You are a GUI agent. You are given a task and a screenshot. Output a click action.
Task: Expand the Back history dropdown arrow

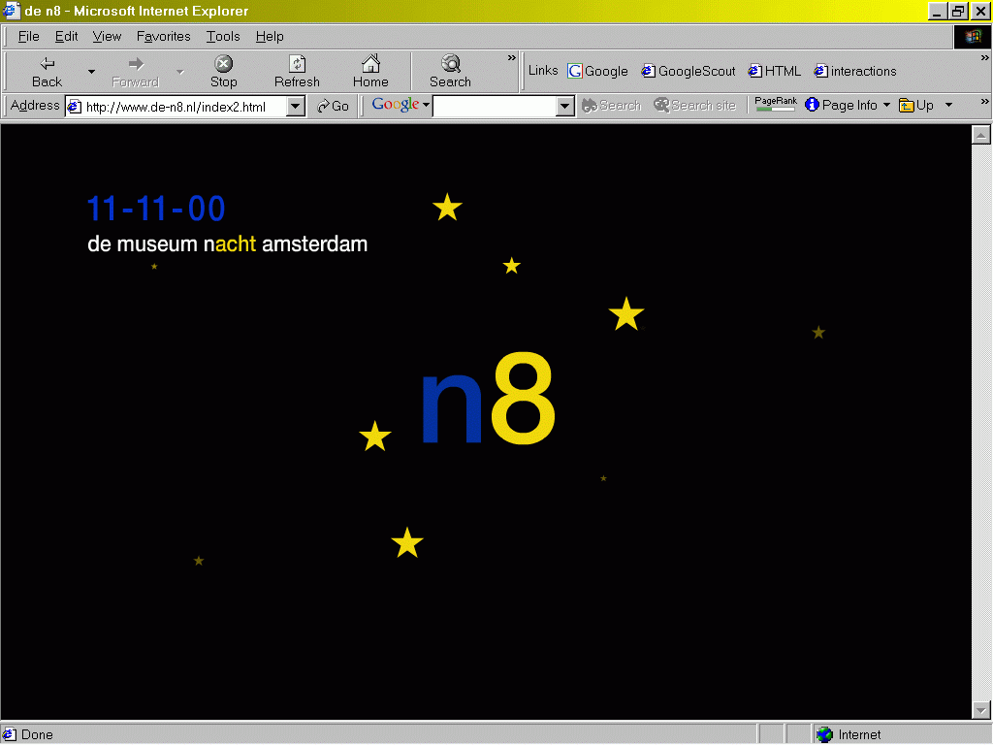click(x=91, y=72)
